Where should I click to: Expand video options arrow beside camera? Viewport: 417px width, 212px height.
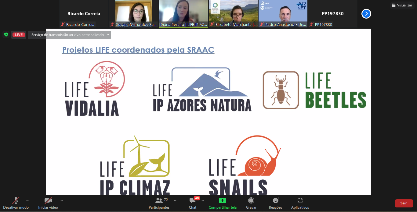point(62,200)
